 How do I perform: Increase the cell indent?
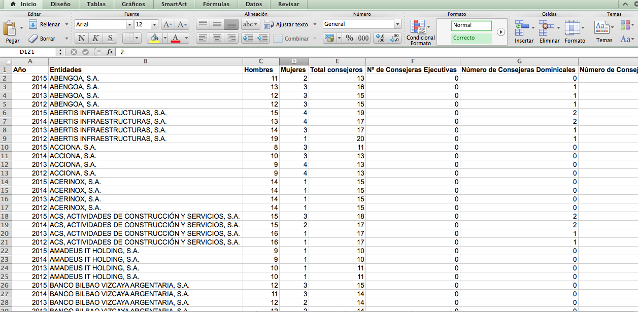(262, 38)
